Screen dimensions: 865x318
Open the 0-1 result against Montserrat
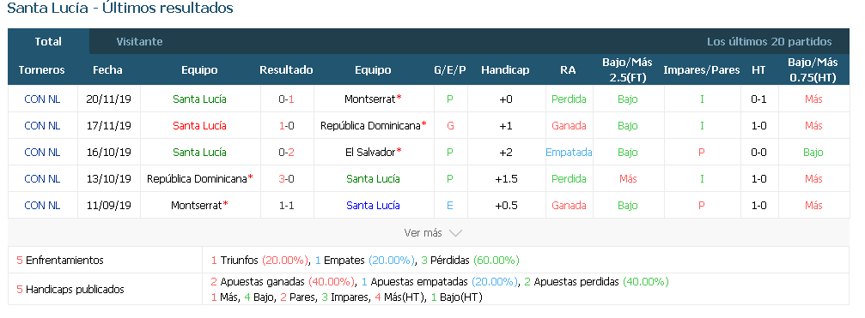[286, 99]
